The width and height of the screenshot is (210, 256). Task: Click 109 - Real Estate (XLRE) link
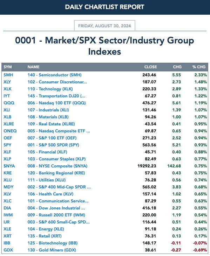pyautogui.click(x=51, y=124)
